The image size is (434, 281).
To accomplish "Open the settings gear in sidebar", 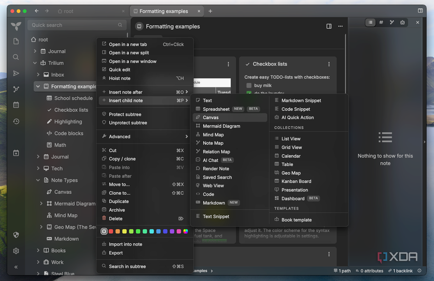I will click(x=16, y=251).
